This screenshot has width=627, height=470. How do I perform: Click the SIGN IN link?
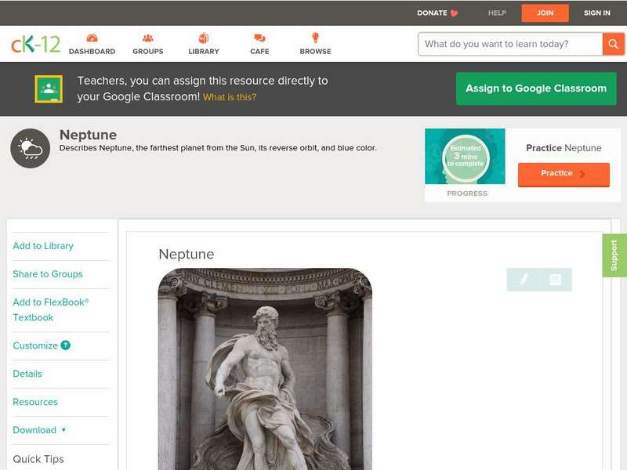(597, 13)
